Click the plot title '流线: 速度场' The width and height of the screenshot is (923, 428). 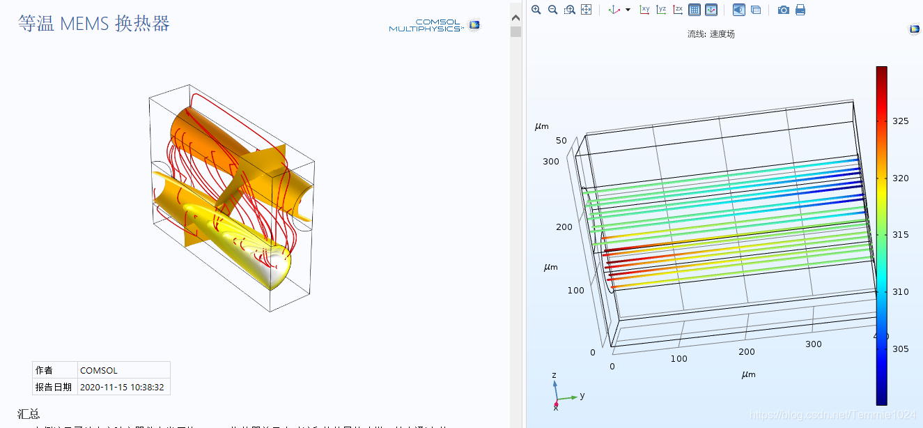(711, 33)
